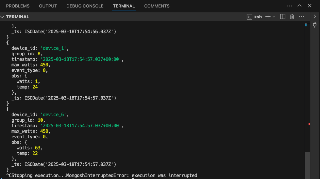The height and width of the screenshot is (179, 320).
Task: Switch to the PROBLEMS tab
Action: pos(18,6)
